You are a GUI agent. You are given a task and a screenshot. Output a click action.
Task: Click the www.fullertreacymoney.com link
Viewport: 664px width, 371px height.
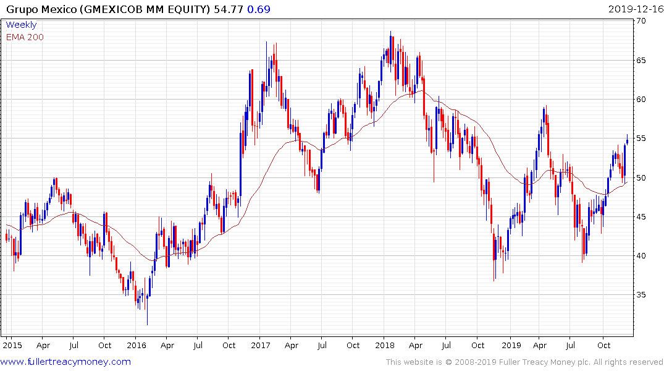(x=65, y=362)
